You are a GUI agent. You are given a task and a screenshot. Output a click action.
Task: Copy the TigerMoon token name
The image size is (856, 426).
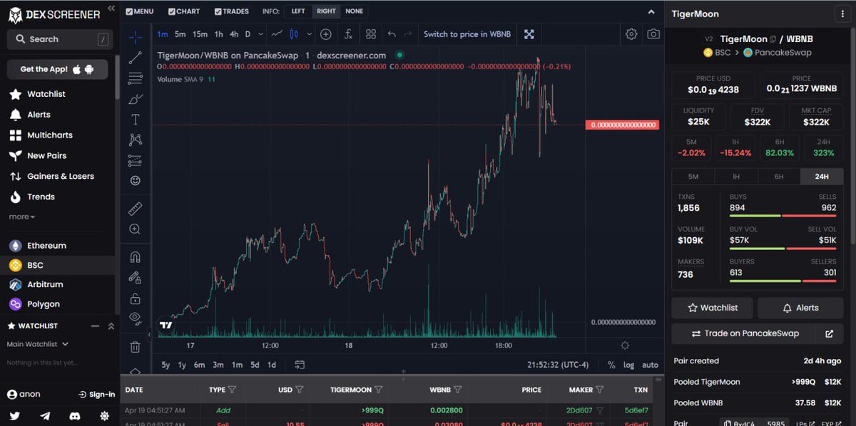773,39
